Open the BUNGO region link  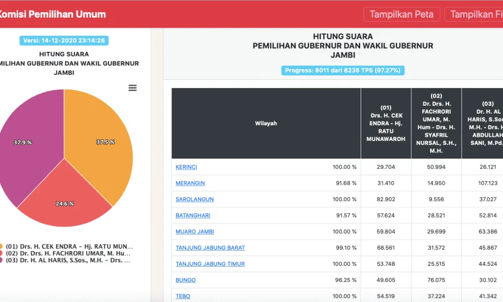(186, 280)
